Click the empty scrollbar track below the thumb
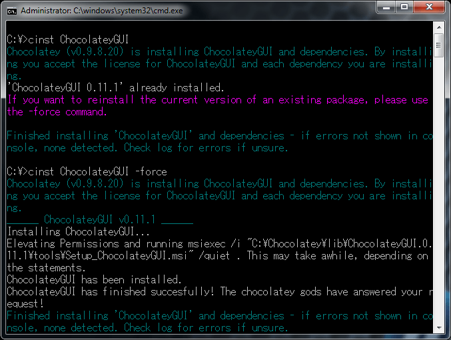Image resolution: width=451 pixels, height=340 pixels. click(x=438, y=200)
